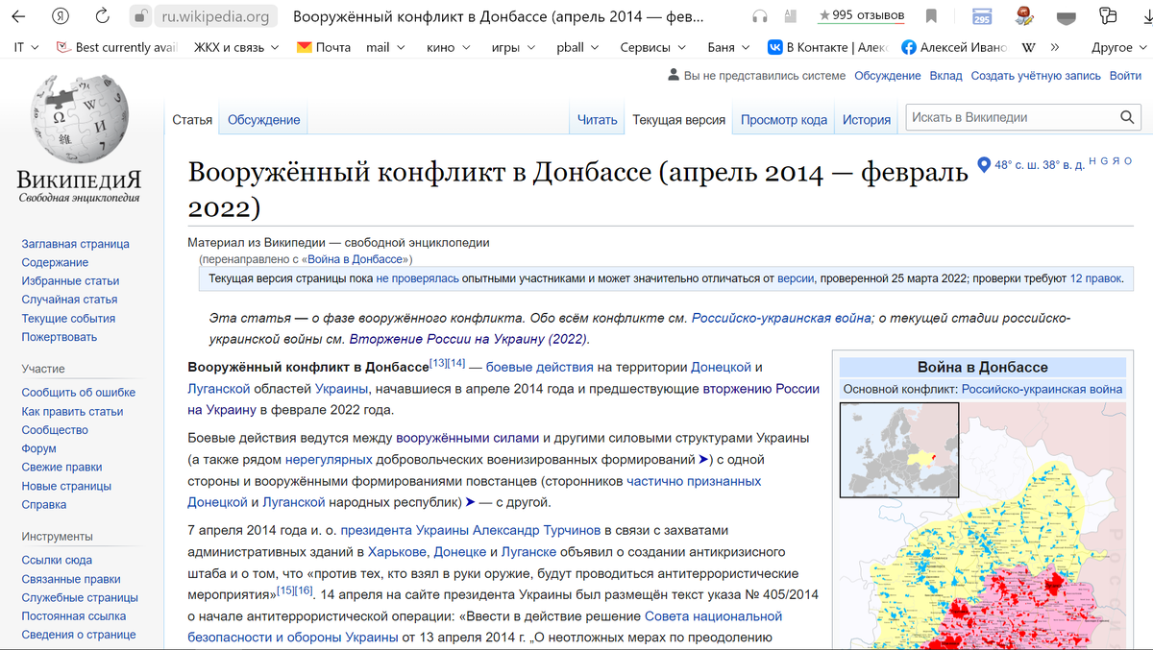
Task: Open the '12 правок' link
Action: pyautogui.click(x=1095, y=278)
